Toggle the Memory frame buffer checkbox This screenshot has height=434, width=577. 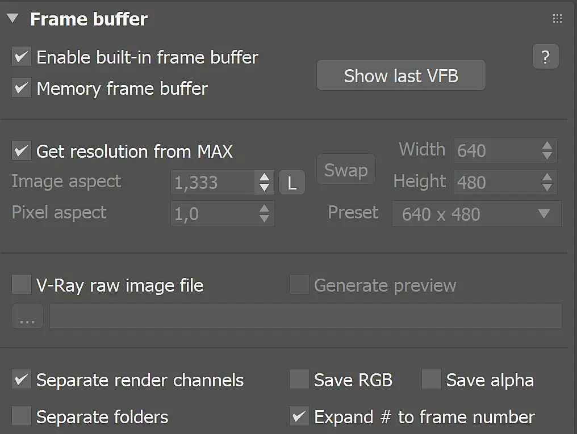pos(22,89)
